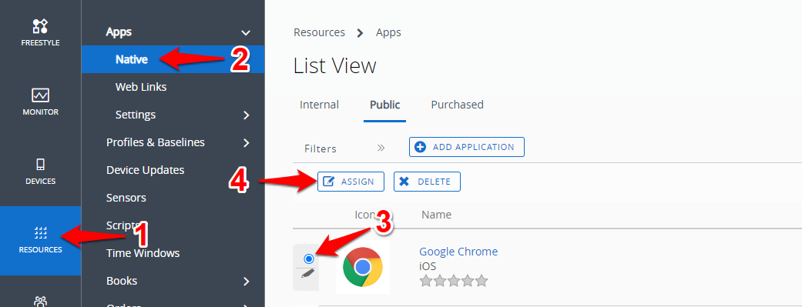Switch to the Public tab
This screenshot has width=802, height=307.
click(x=384, y=105)
